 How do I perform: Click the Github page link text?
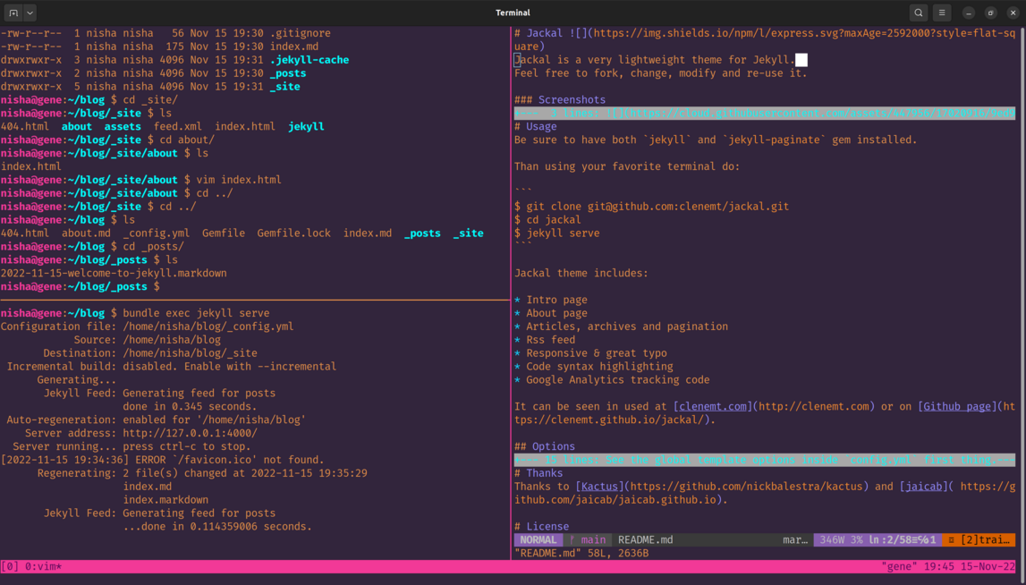pos(955,406)
